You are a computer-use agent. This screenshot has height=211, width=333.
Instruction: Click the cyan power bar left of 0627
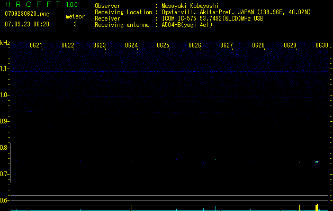pyautogui.click(x=215, y=208)
